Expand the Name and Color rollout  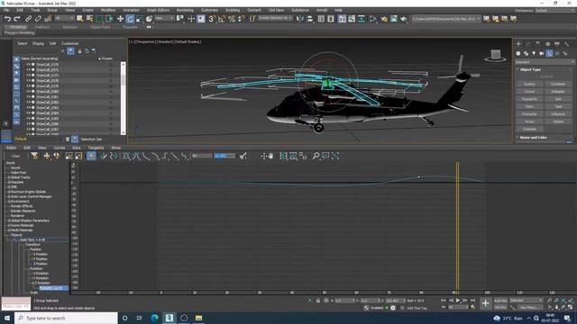[533, 138]
